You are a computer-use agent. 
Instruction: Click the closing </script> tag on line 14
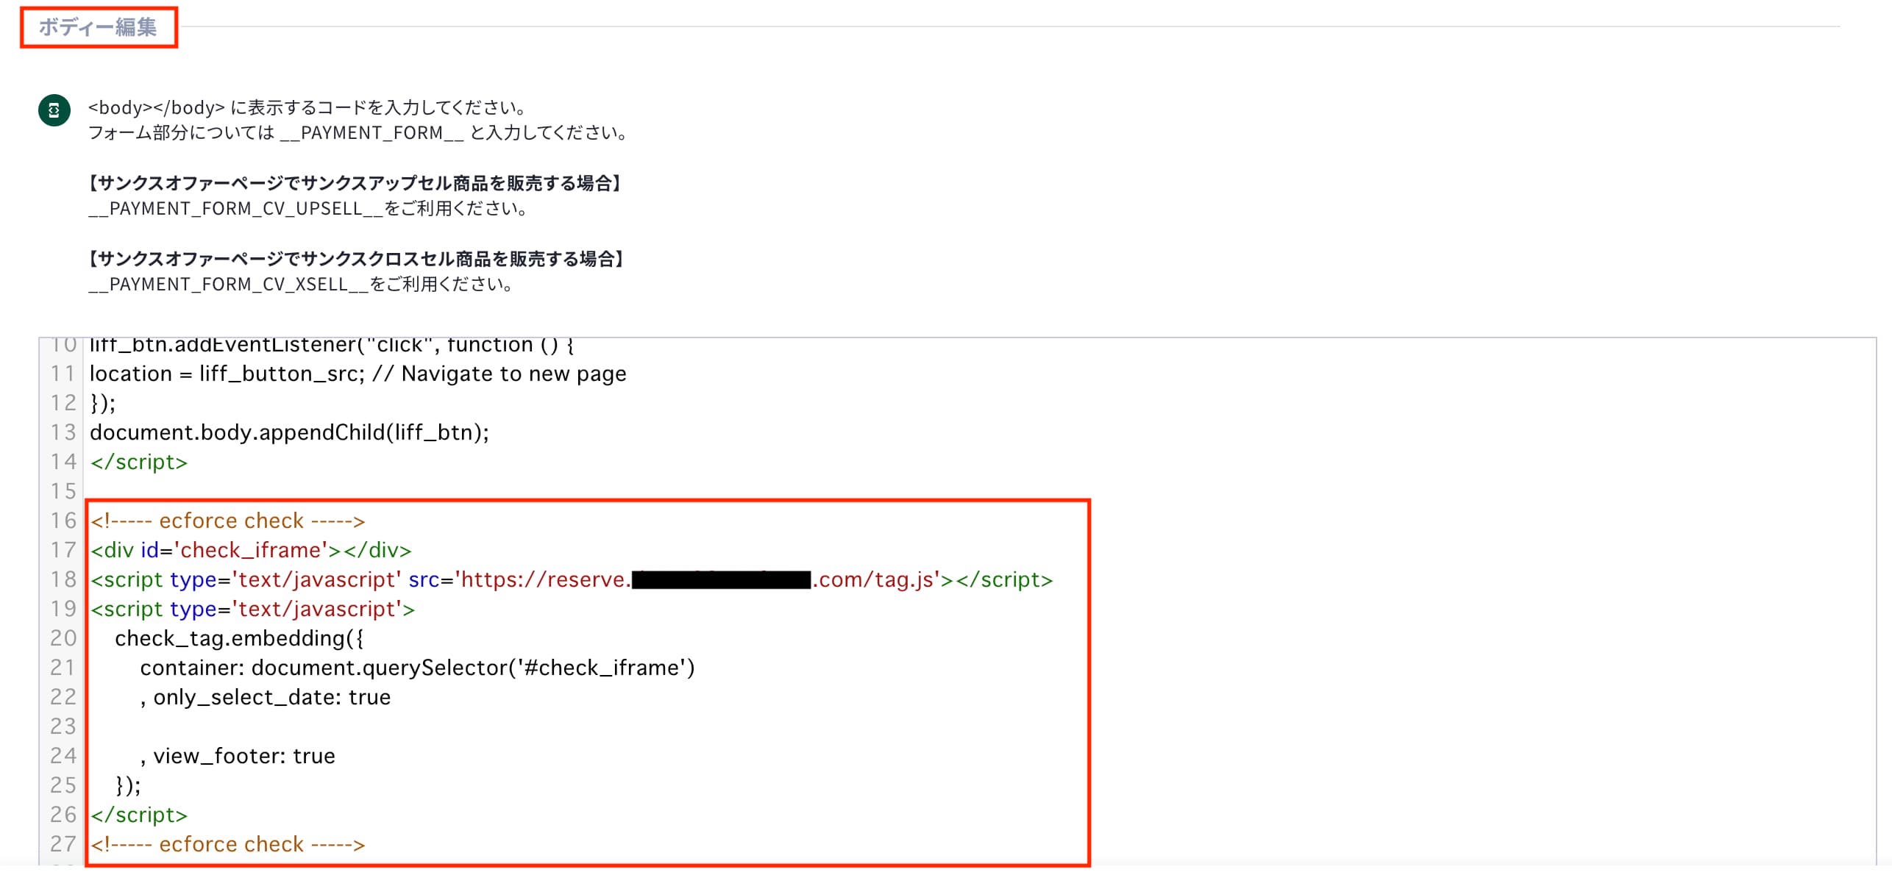click(139, 462)
